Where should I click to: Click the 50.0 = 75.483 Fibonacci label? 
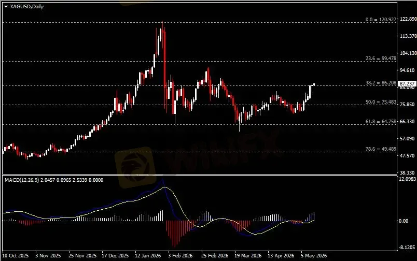tap(381, 102)
